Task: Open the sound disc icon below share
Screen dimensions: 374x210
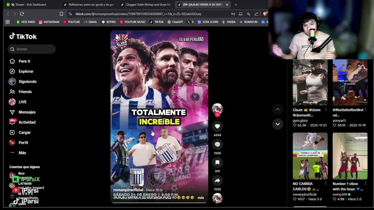Action: (217, 198)
